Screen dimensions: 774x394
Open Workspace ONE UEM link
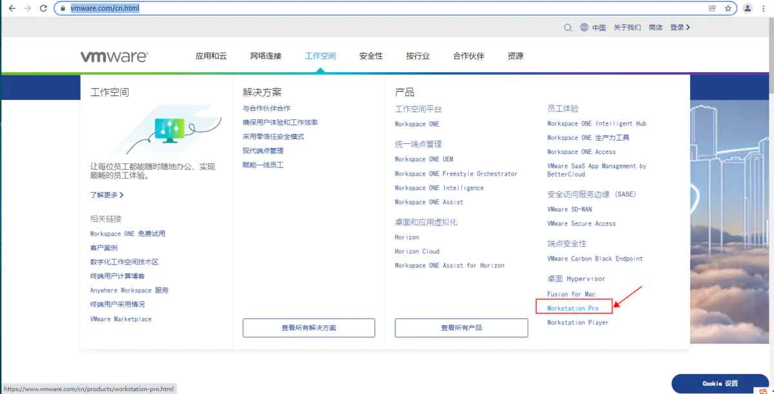[x=424, y=159]
